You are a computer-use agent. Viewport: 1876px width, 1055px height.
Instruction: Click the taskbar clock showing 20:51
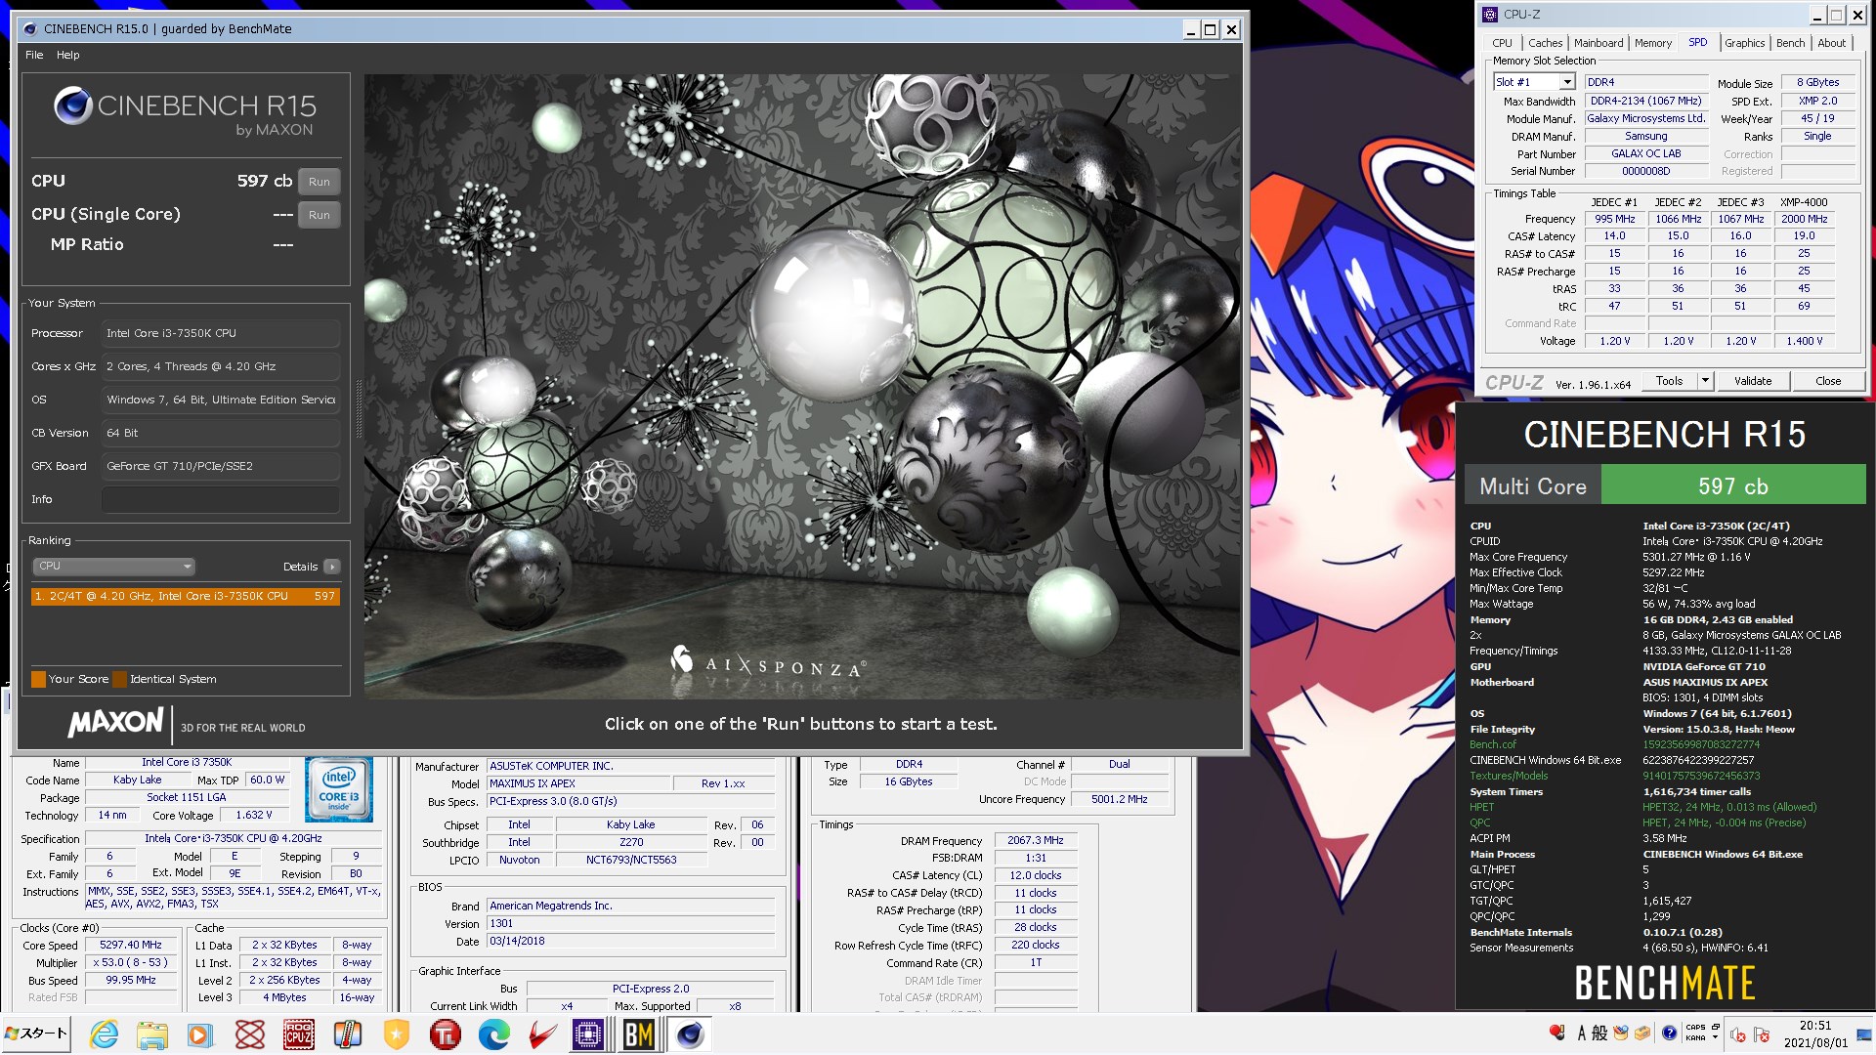coord(1815,1034)
